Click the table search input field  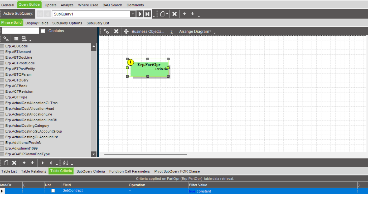(20, 31)
